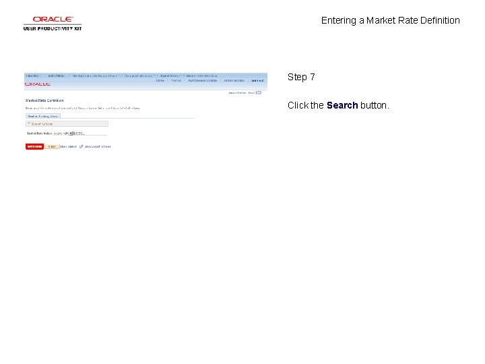The width and height of the screenshot is (485, 364).
Task: Click the Common Definitions breadcrumb
Action: click(x=139, y=75)
